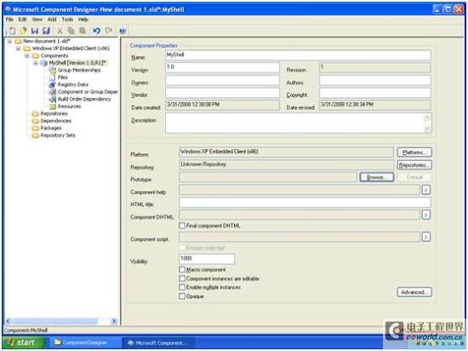Viewport: 468px width, 351px height.
Task: Click the Undo toolbar icon
Action: (x=96, y=31)
